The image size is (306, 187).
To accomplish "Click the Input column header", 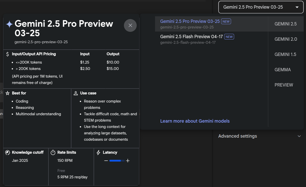I will point(85,54).
